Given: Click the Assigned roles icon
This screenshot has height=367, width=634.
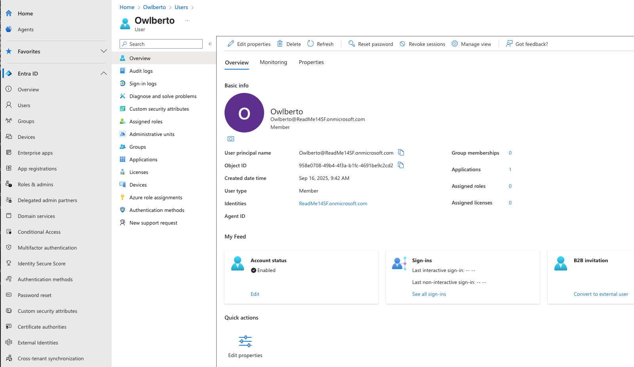Looking at the screenshot, I should tap(123, 121).
